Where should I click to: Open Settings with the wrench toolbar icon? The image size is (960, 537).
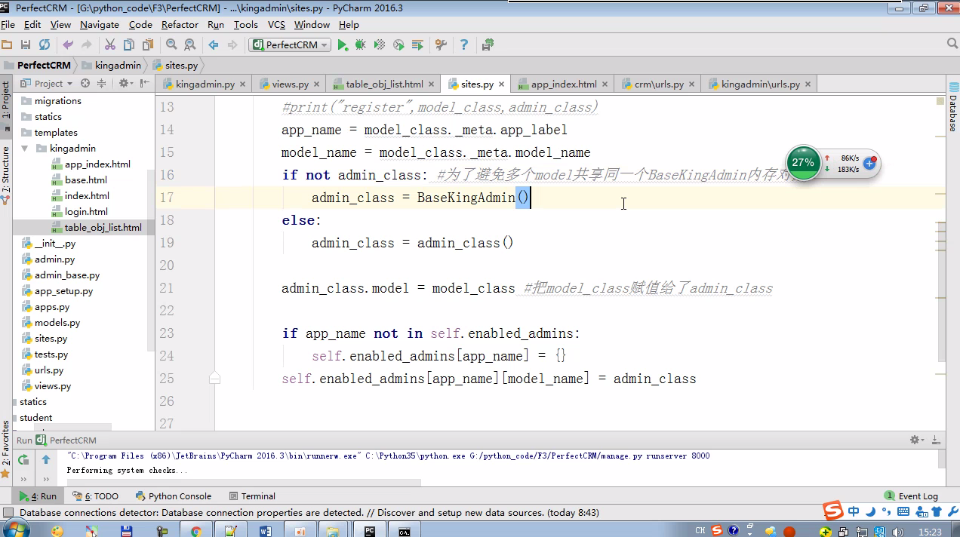tap(442, 45)
